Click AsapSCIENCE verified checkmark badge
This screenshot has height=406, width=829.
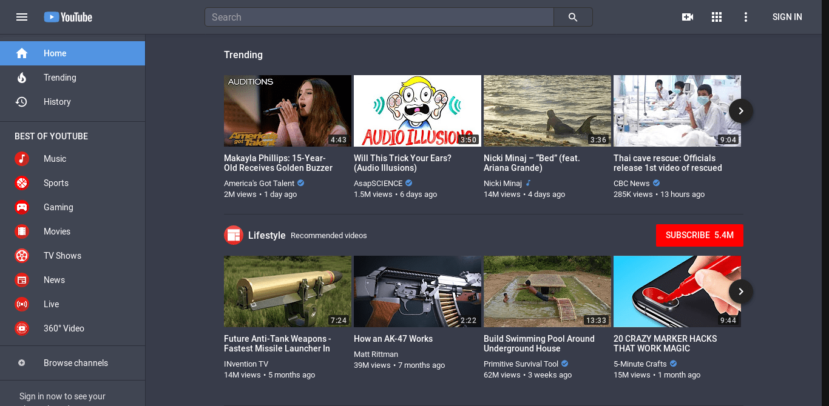409,183
